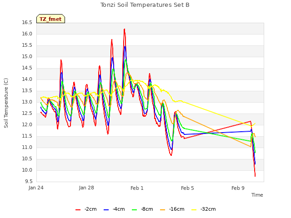The height and width of the screenshot is (218, 291).
Task: Click the Time axis label
Action: pyautogui.click(x=257, y=195)
